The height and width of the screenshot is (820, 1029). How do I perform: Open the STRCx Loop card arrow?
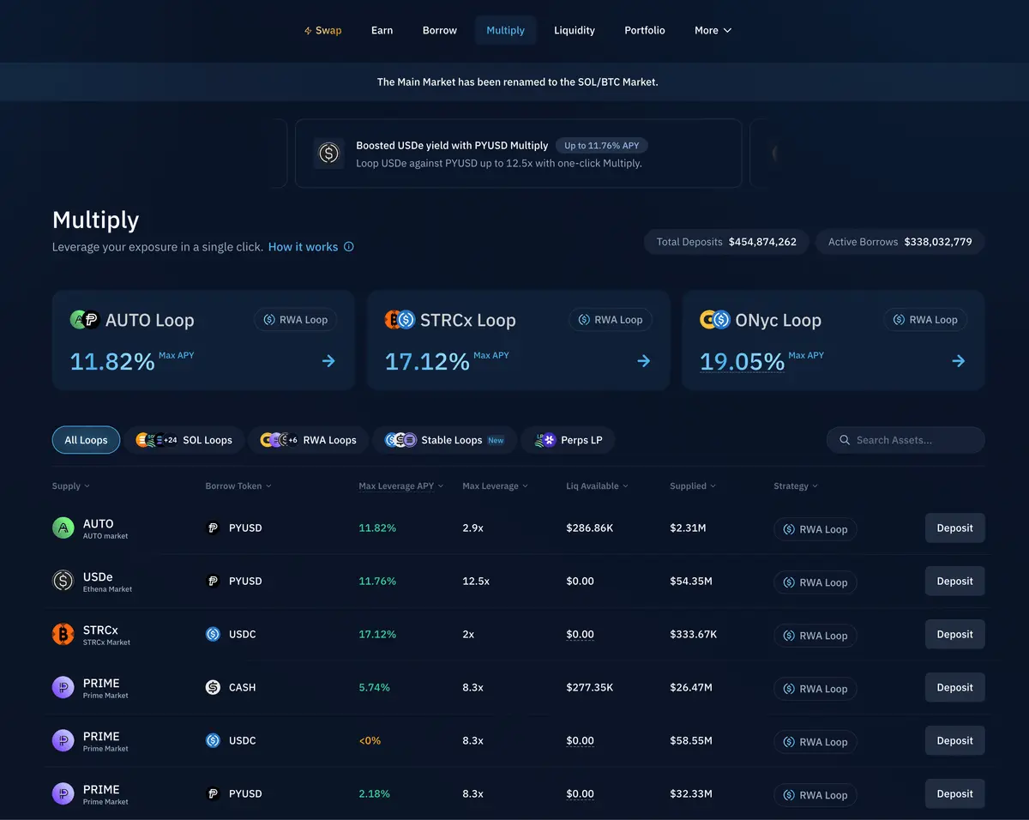(x=644, y=361)
